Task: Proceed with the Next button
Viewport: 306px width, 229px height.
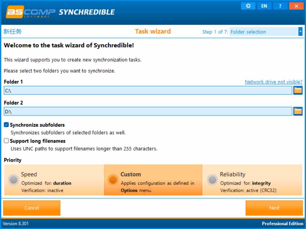Action: point(274,208)
